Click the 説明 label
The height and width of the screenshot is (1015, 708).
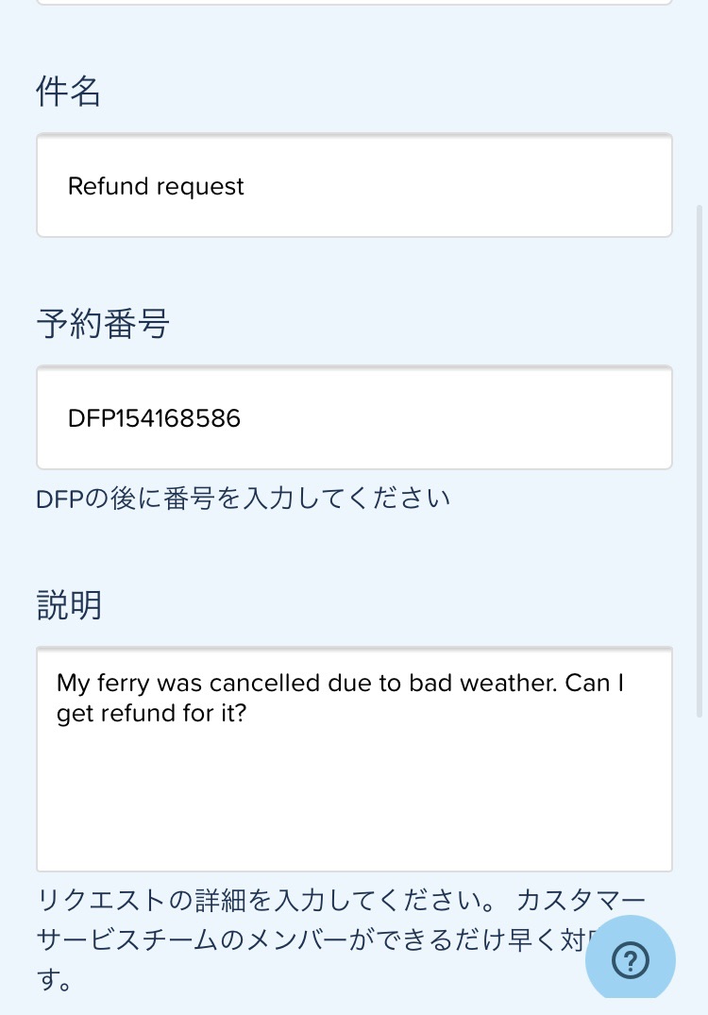click(69, 605)
